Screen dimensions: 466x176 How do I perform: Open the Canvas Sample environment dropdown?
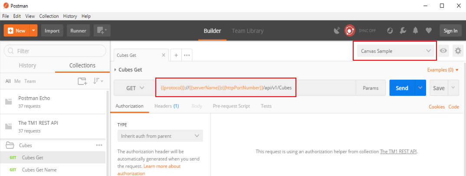tap(394, 51)
